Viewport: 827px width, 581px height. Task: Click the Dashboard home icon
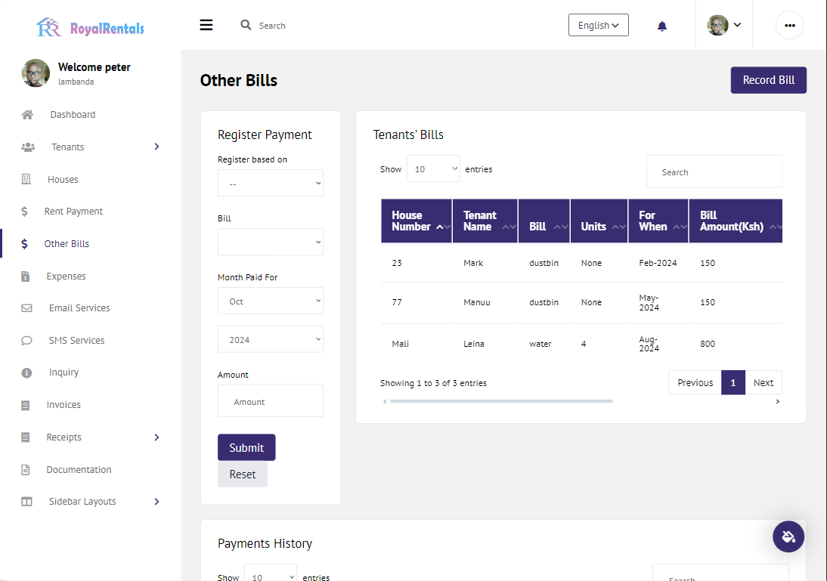27,114
